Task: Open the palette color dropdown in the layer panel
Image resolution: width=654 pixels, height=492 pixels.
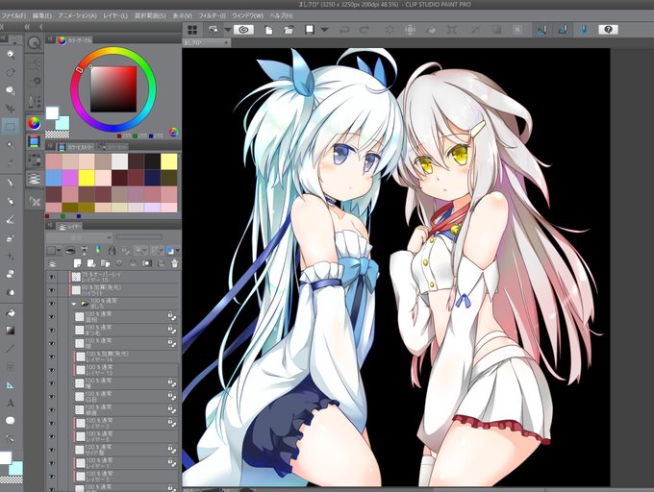Action: [54, 251]
